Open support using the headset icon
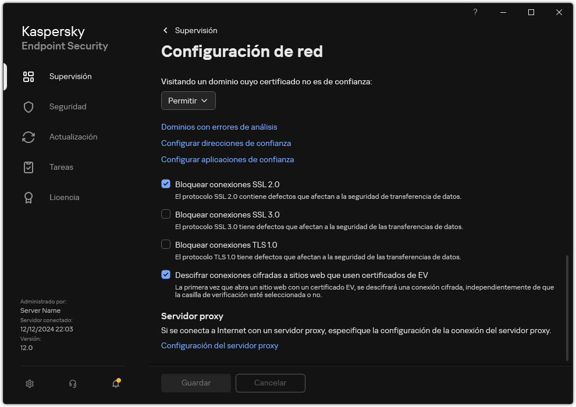 tap(72, 384)
